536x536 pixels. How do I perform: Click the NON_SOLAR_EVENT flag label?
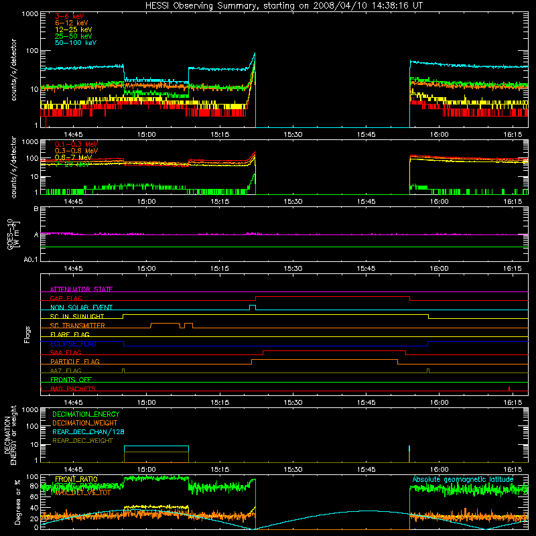(x=81, y=308)
